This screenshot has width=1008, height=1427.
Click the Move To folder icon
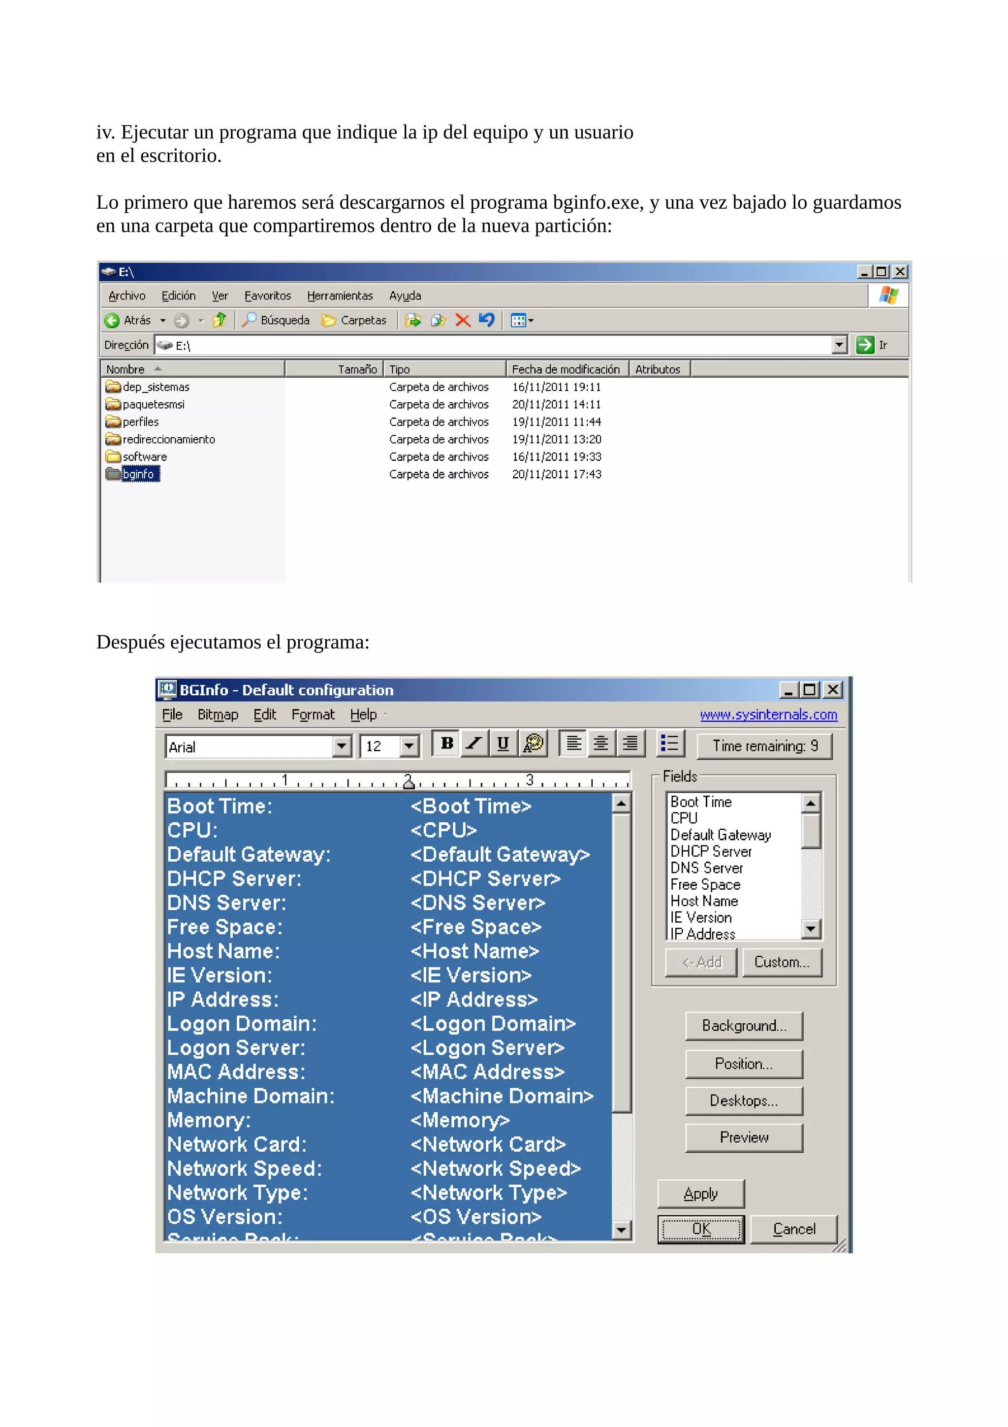413,320
